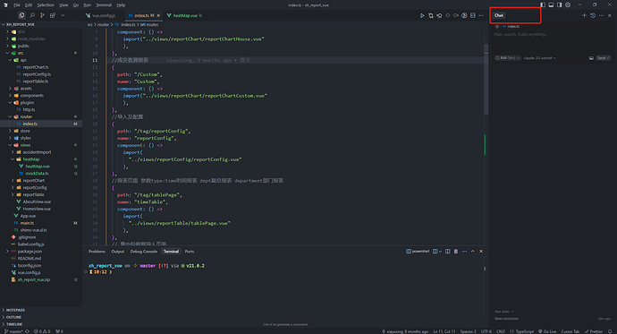The width and height of the screenshot is (617, 334).
Task: Toggle primary sidebar layout icon in title bar
Action: click(x=543, y=4)
